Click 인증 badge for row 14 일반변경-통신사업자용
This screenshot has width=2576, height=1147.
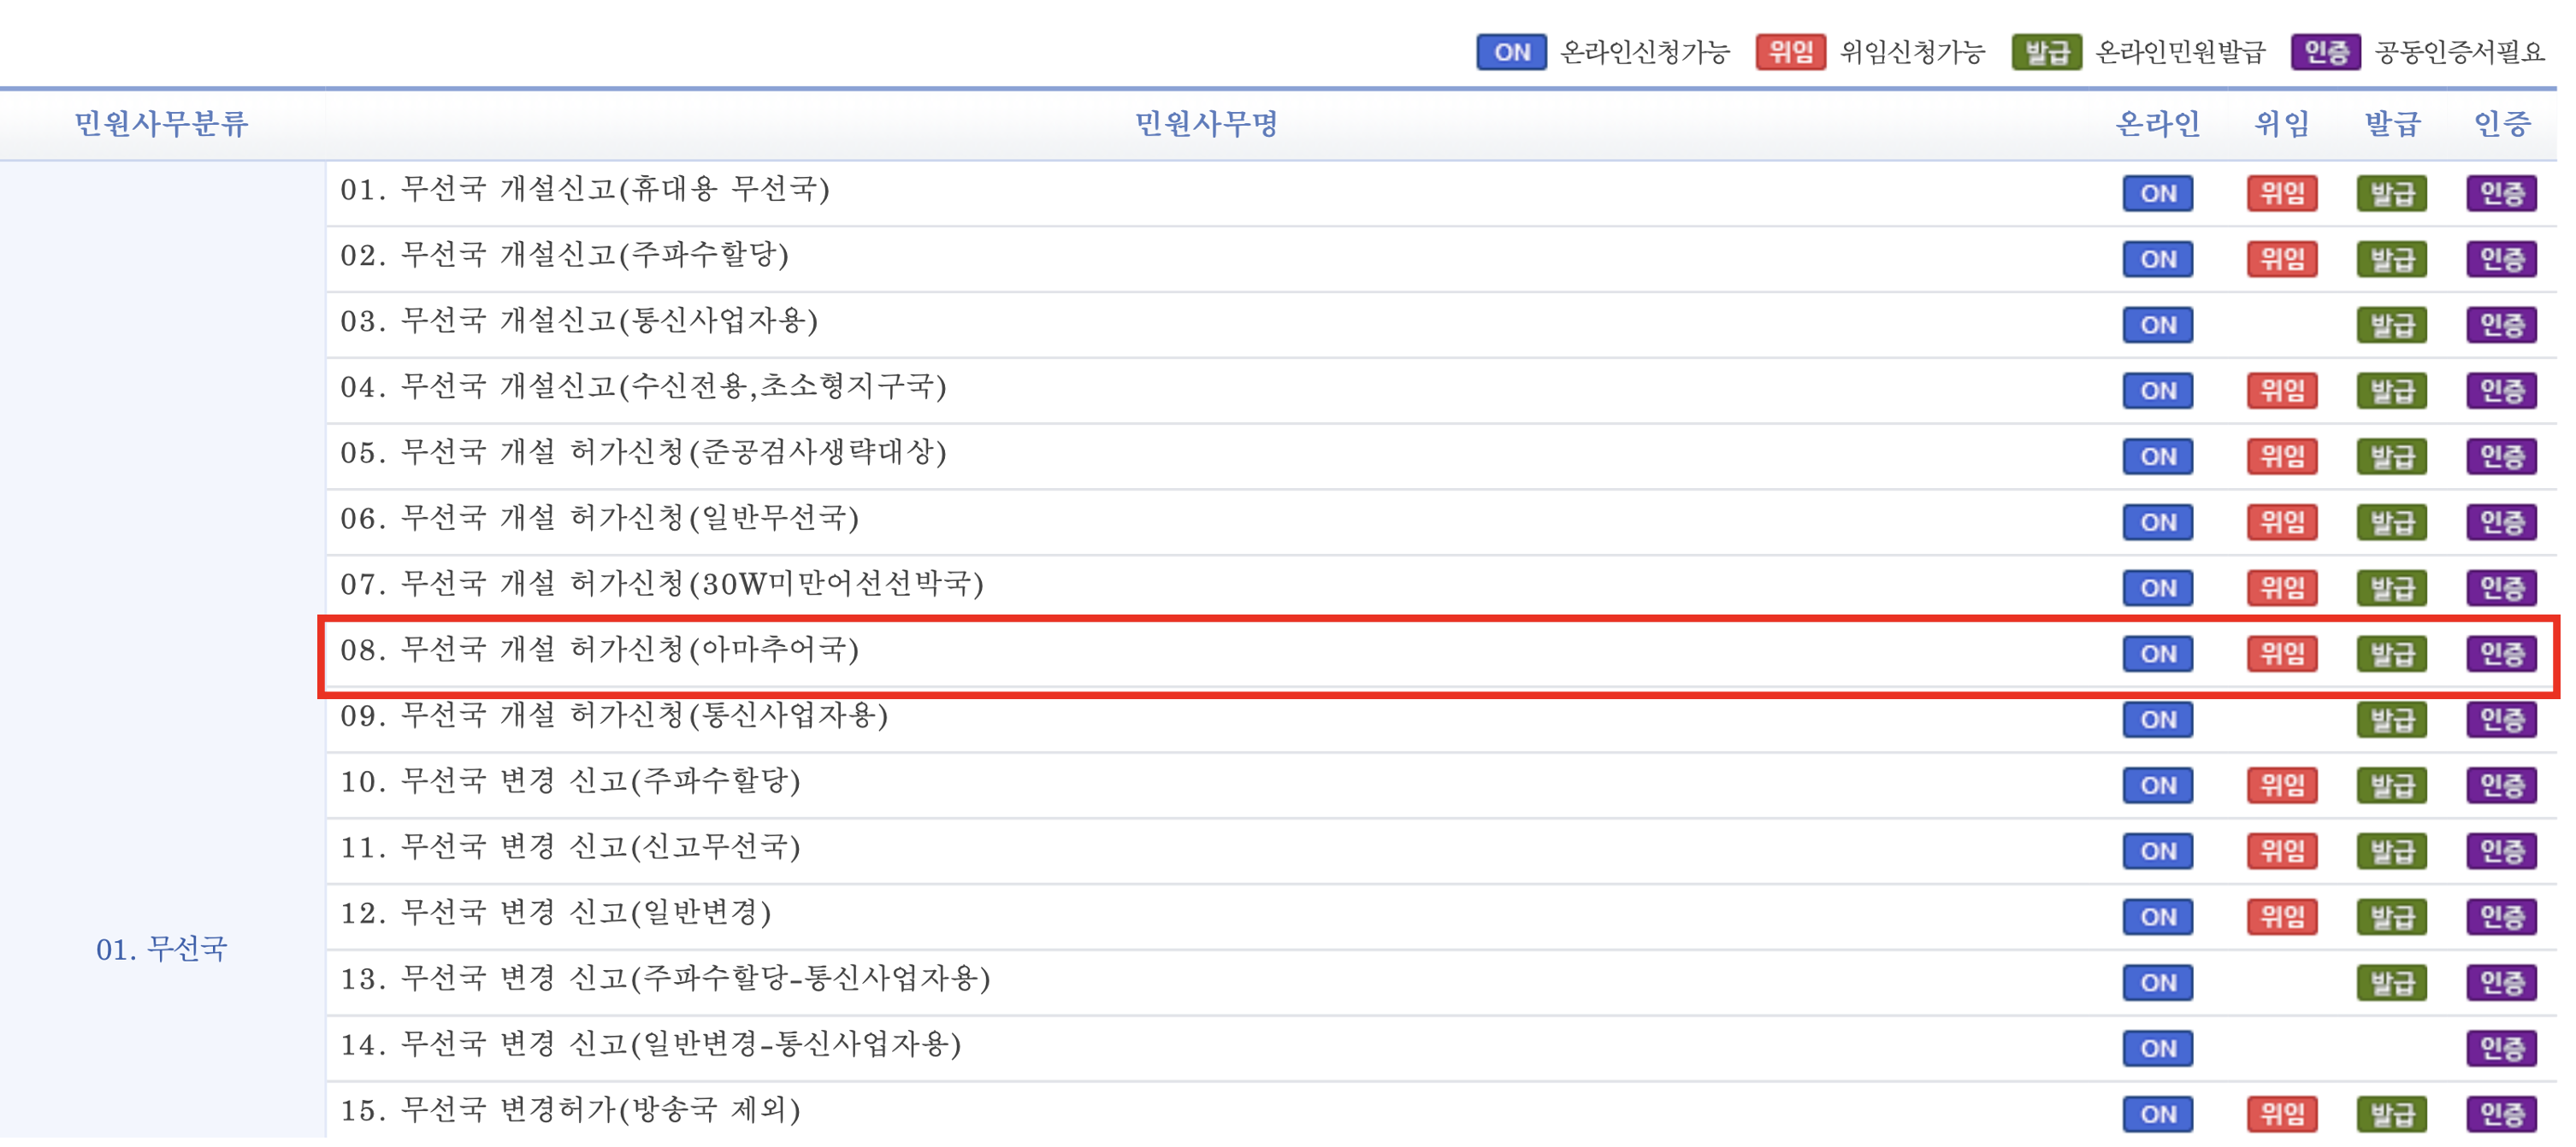tap(2501, 1049)
